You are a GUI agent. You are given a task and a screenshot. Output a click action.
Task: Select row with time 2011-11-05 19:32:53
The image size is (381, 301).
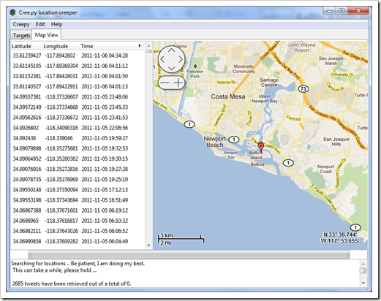tap(78, 148)
